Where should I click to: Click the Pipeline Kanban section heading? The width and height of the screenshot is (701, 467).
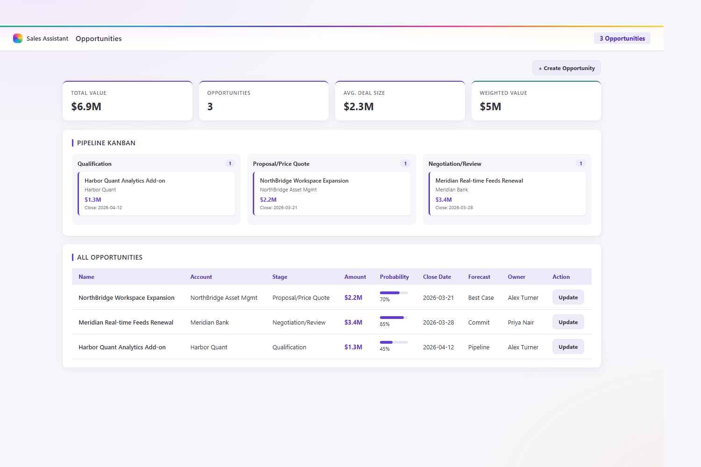106,143
